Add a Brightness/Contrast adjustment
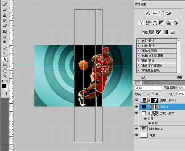 (x=148, y=13)
